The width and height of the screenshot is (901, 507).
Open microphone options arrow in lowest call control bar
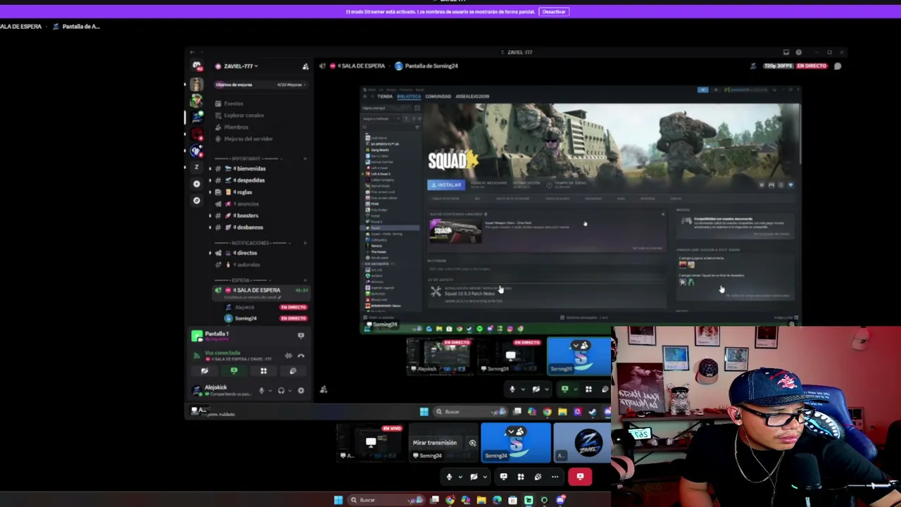[460, 477]
